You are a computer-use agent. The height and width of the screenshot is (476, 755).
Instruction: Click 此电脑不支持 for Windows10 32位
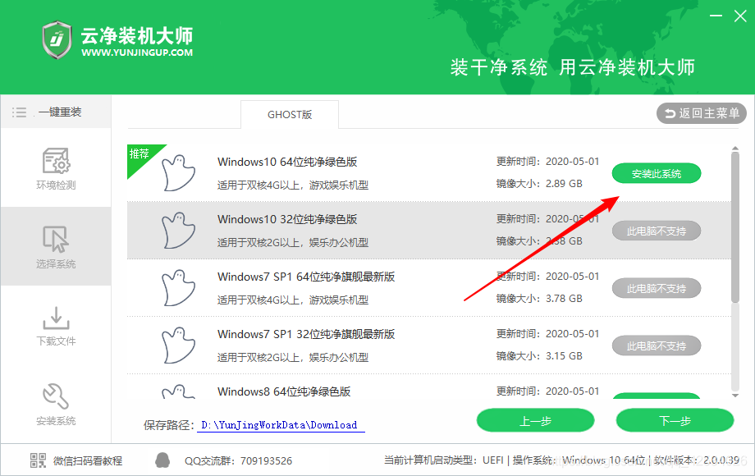657,231
